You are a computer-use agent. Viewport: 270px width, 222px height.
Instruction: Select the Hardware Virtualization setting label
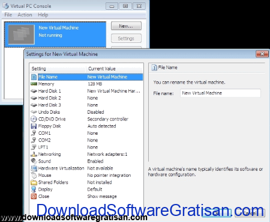[61, 168]
